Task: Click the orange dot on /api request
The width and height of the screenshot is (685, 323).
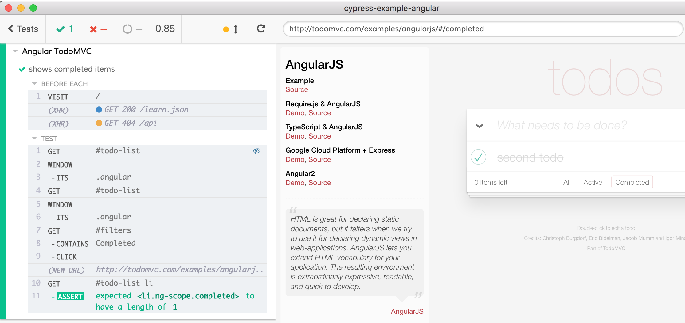Action: point(99,123)
